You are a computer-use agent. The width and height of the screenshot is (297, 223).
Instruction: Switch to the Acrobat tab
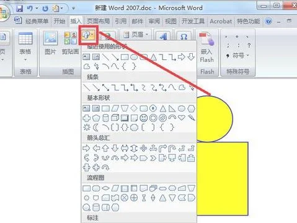coord(221,21)
